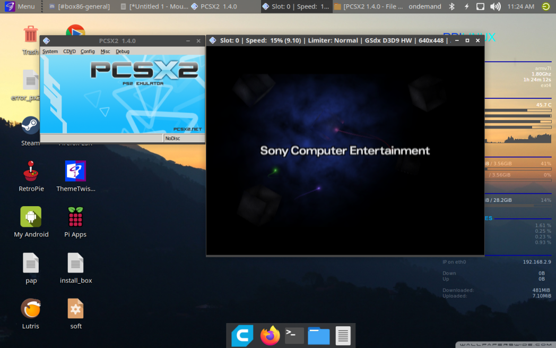Expand the Debug menu in PCSX2
Screen dimensions: 556x348
(123, 52)
